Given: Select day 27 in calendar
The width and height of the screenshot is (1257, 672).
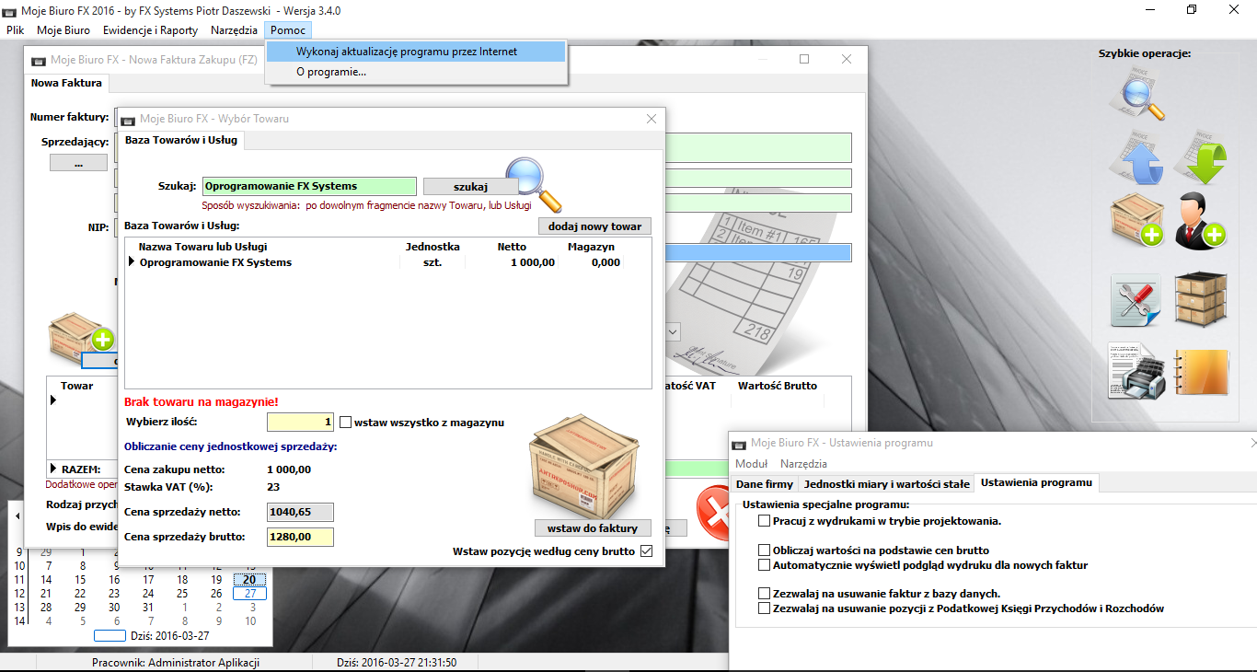Looking at the screenshot, I should tap(249, 594).
